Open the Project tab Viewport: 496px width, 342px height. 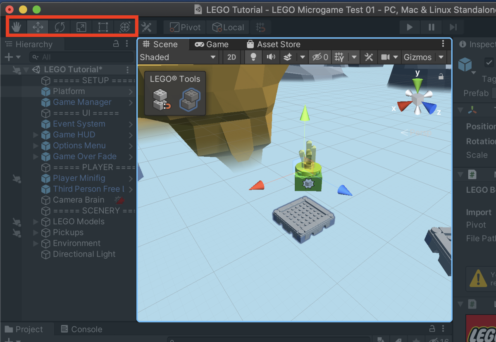[24, 329]
